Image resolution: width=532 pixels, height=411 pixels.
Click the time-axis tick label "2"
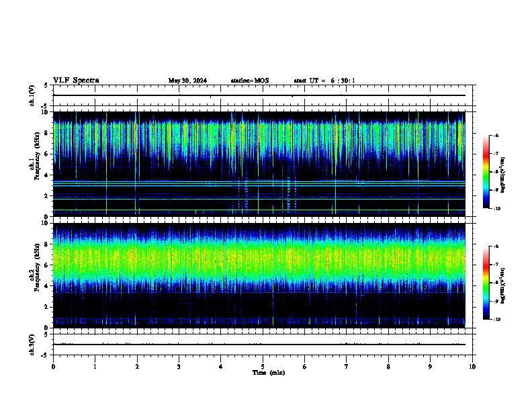(x=137, y=367)
